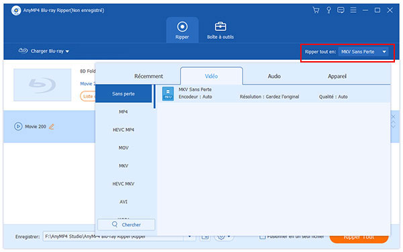Screen dimensions: 403x252
Task: Click the Blu-ray disc thumbnail
Action: [x=42, y=85]
